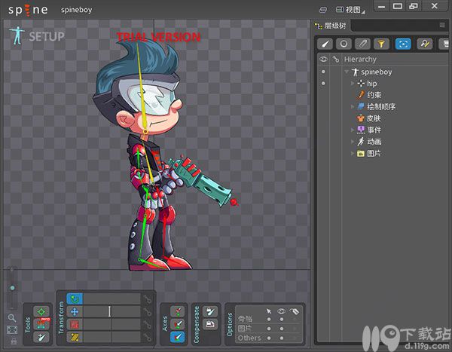The image size is (452, 352).
Task: Expand the 事件 node
Action: click(353, 130)
